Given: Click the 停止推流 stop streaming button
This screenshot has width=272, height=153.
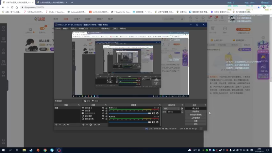Looking at the screenshot, I should tap(196, 108).
